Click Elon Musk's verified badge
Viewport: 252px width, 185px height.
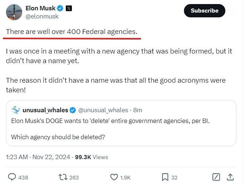click(60, 8)
